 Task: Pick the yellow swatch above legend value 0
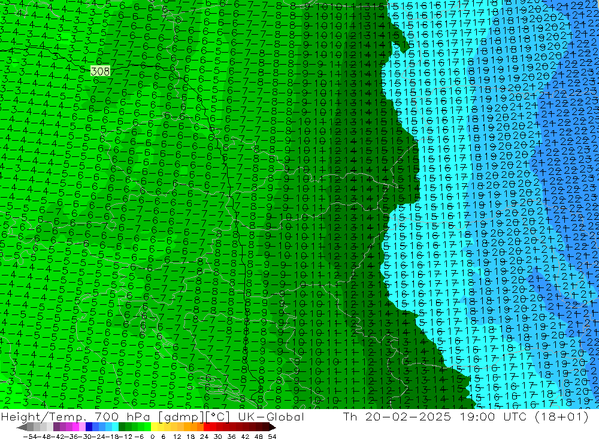tap(154, 427)
